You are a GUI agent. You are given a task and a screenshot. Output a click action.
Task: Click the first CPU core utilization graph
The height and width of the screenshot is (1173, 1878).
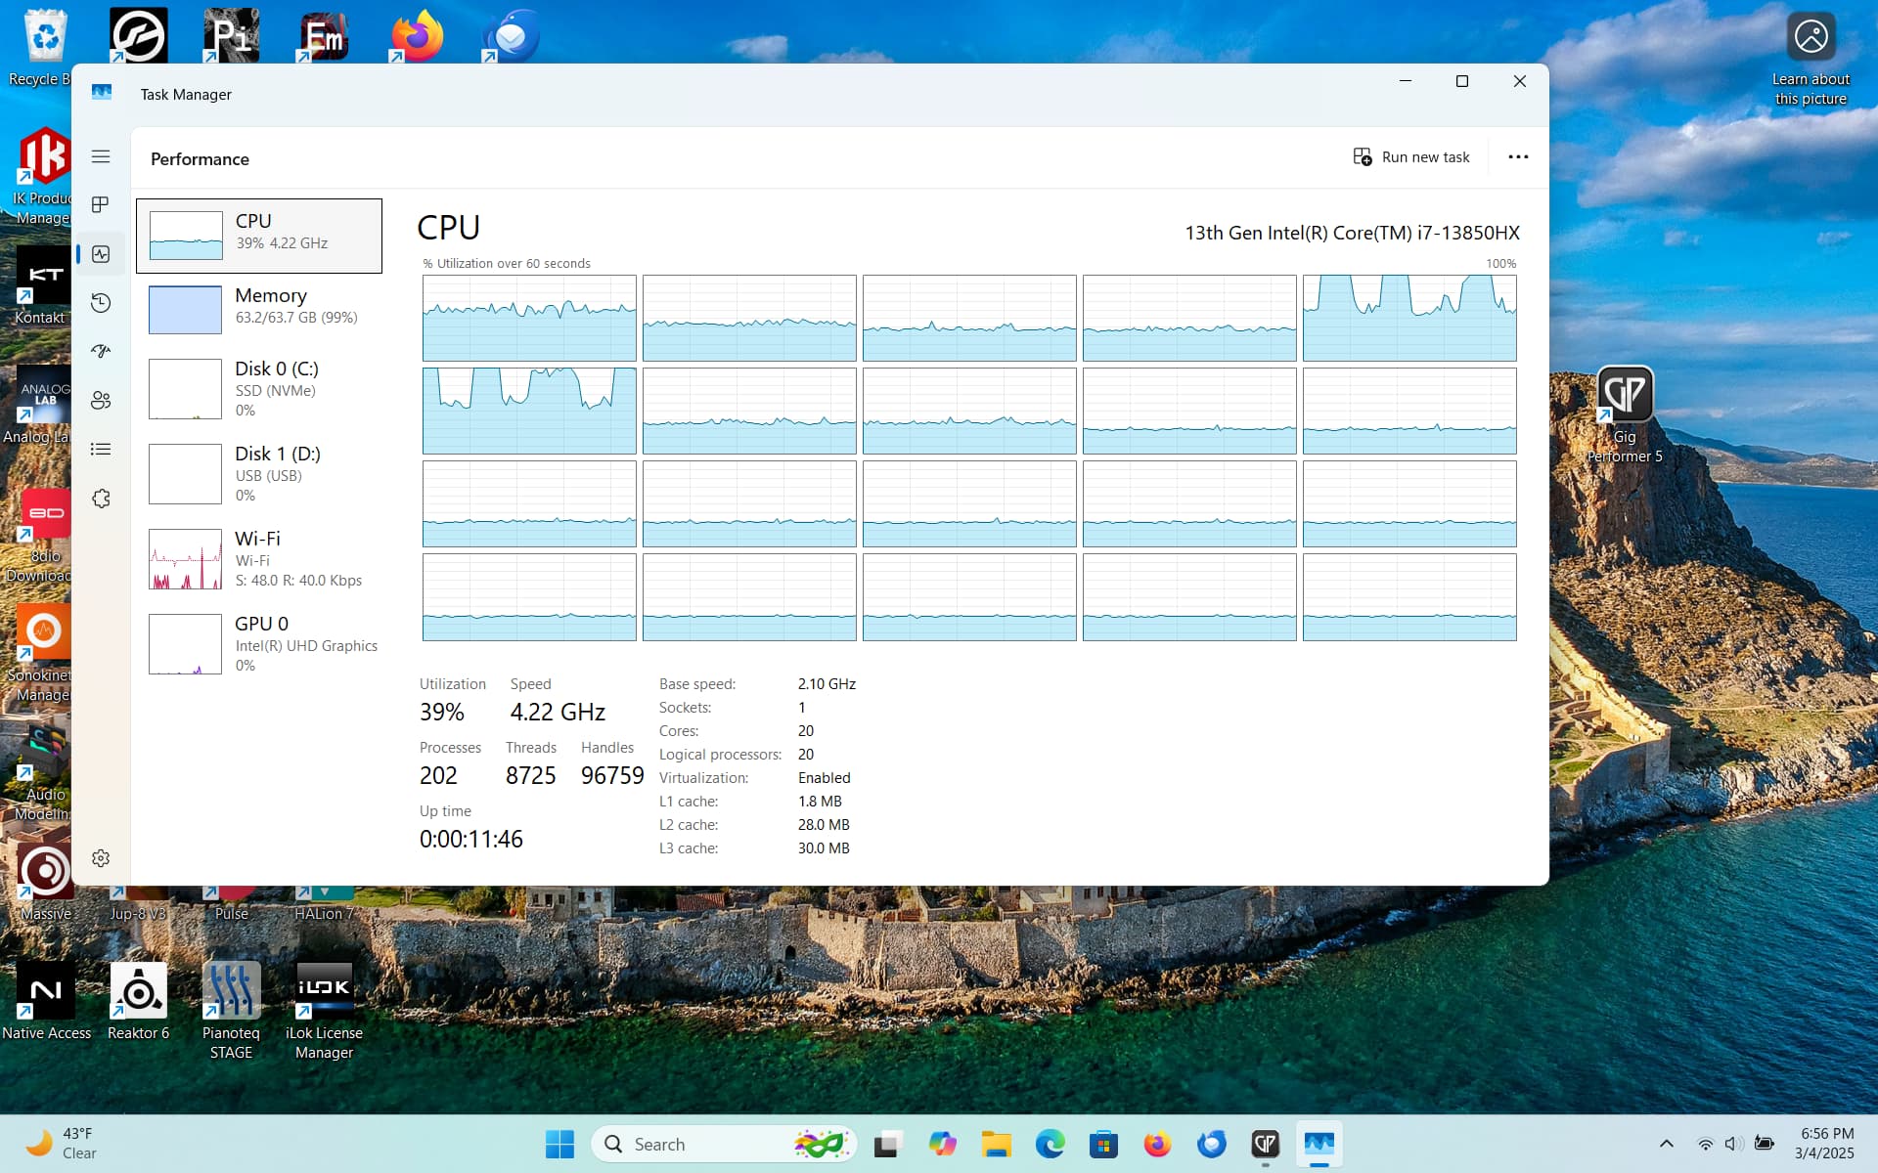[529, 318]
